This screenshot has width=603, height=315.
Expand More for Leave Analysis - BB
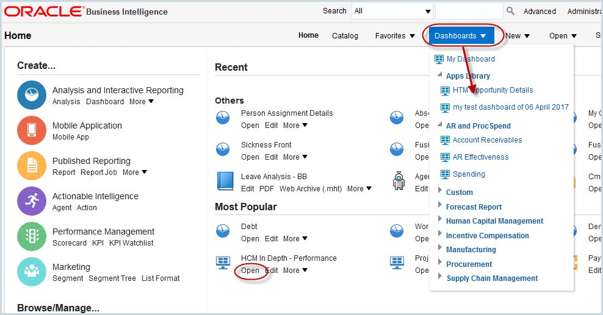(359, 189)
